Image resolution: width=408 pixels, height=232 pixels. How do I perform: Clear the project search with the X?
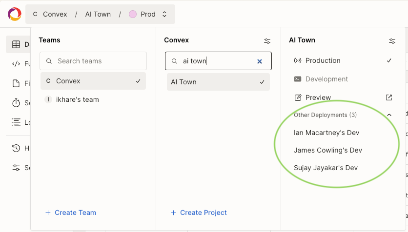(x=260, y=61)
